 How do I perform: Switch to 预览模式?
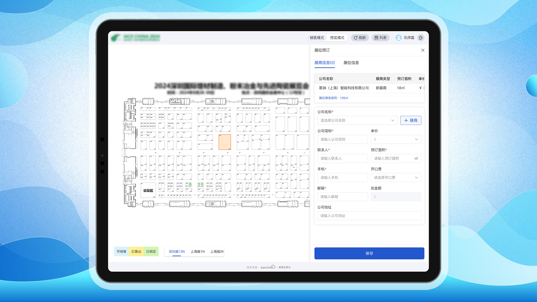click(337, 38)
